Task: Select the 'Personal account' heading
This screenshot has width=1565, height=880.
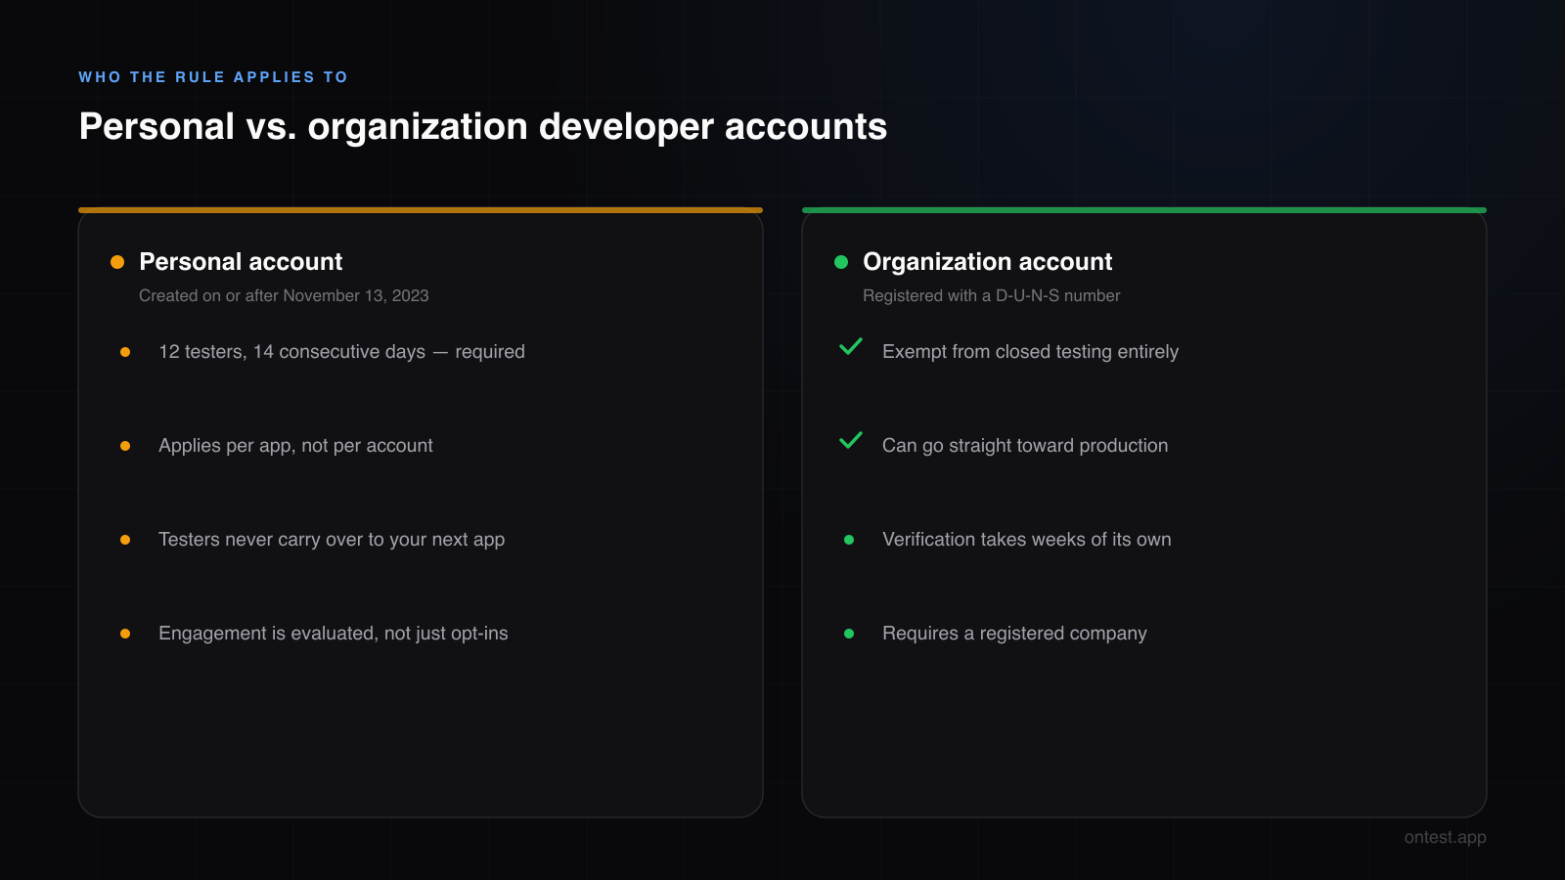Action: tap(241, 262)
